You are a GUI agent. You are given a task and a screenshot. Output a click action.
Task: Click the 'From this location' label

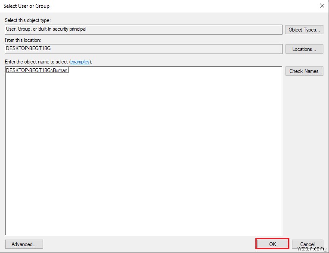pos(23,40)
